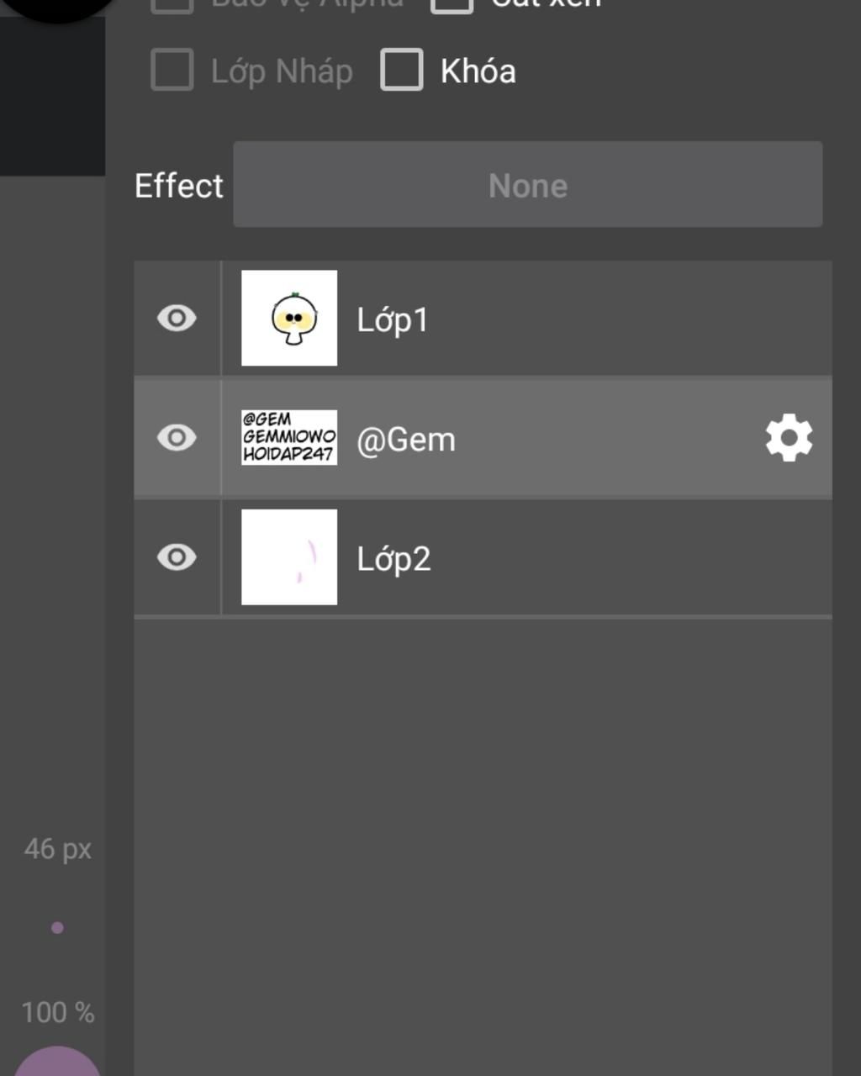The width and height of the screenshot is (861, 1076).
Task: Select the Lớp1 layer by name
Action: [x=393, y=320]
